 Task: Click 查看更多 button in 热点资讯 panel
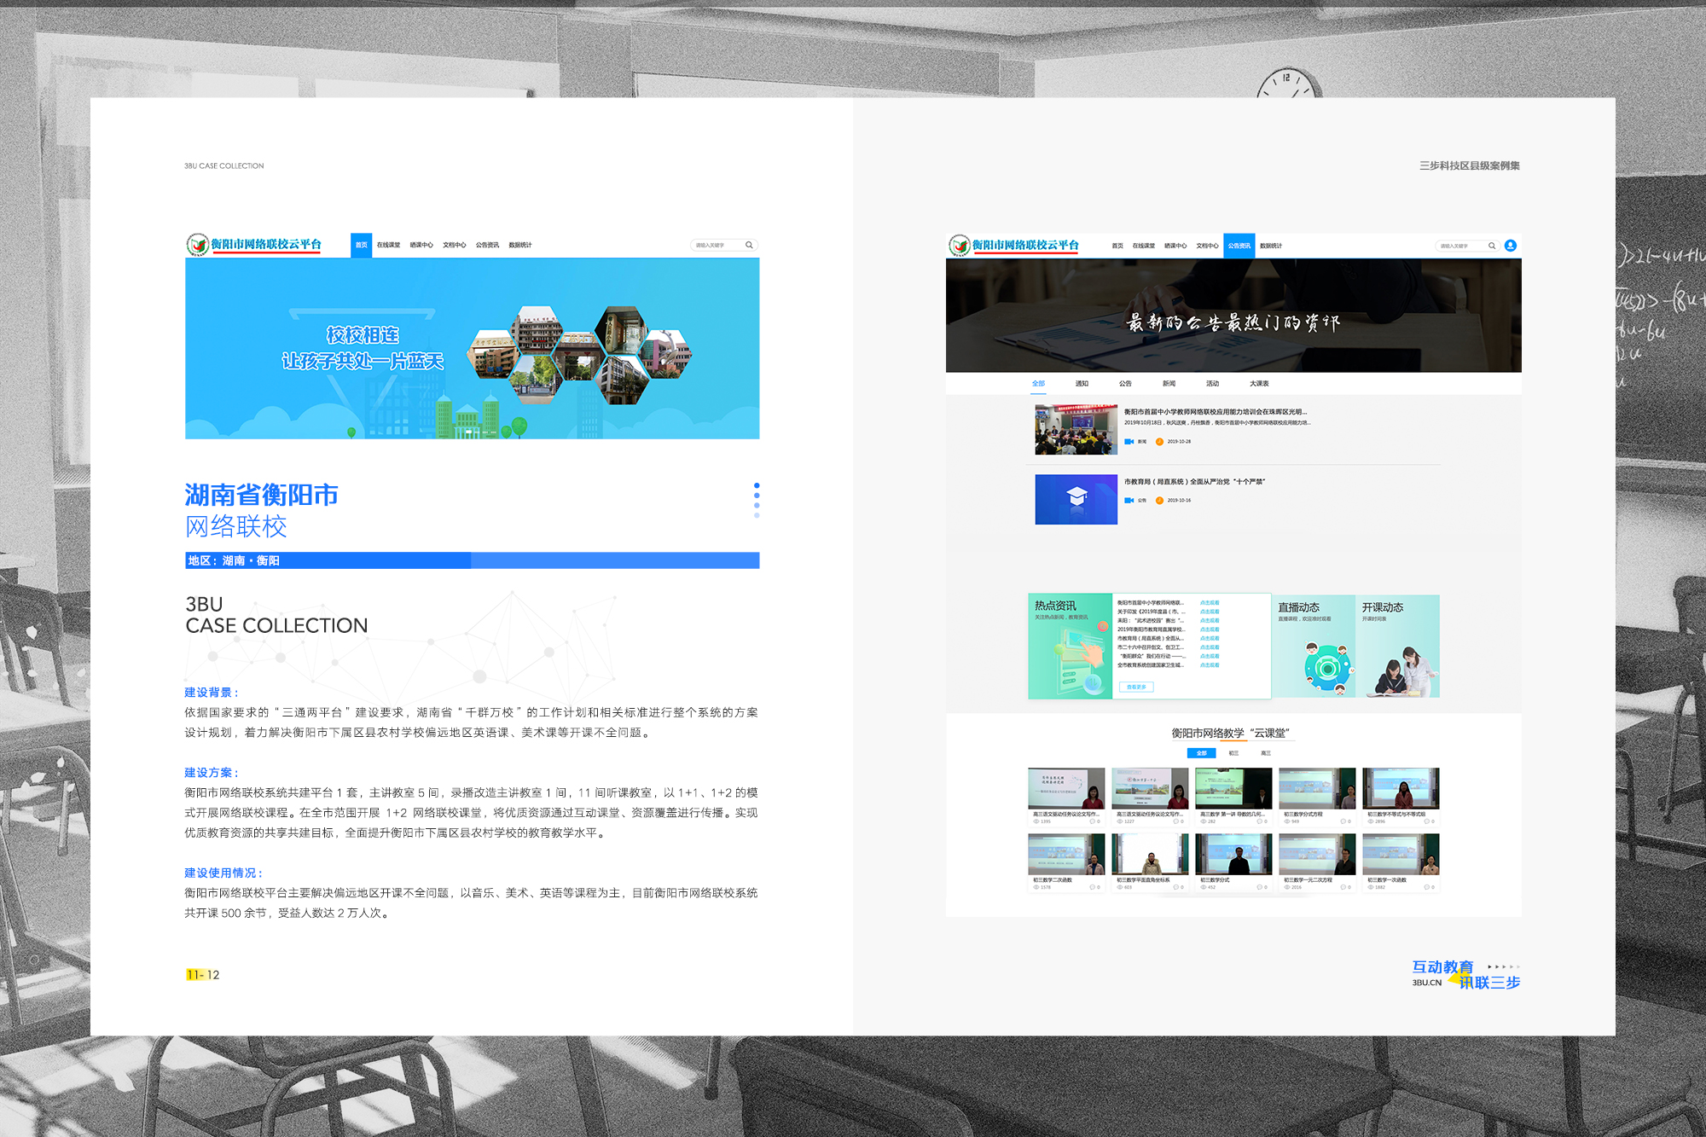pos(1136,687)
